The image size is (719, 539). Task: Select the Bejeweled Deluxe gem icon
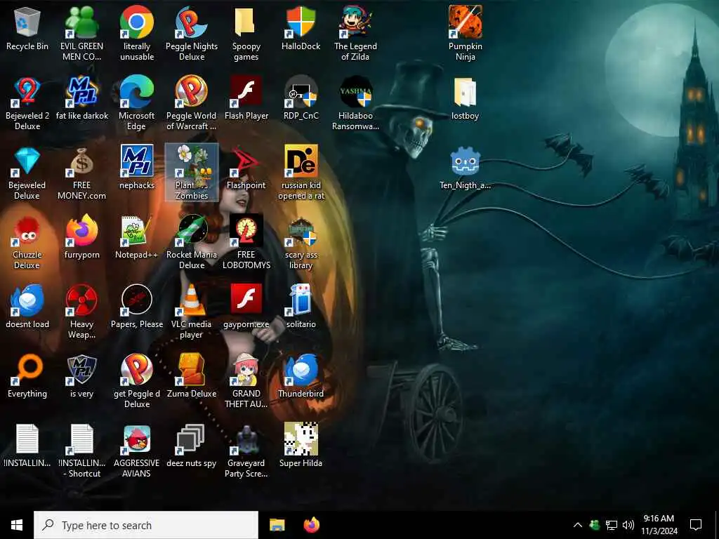27,173
